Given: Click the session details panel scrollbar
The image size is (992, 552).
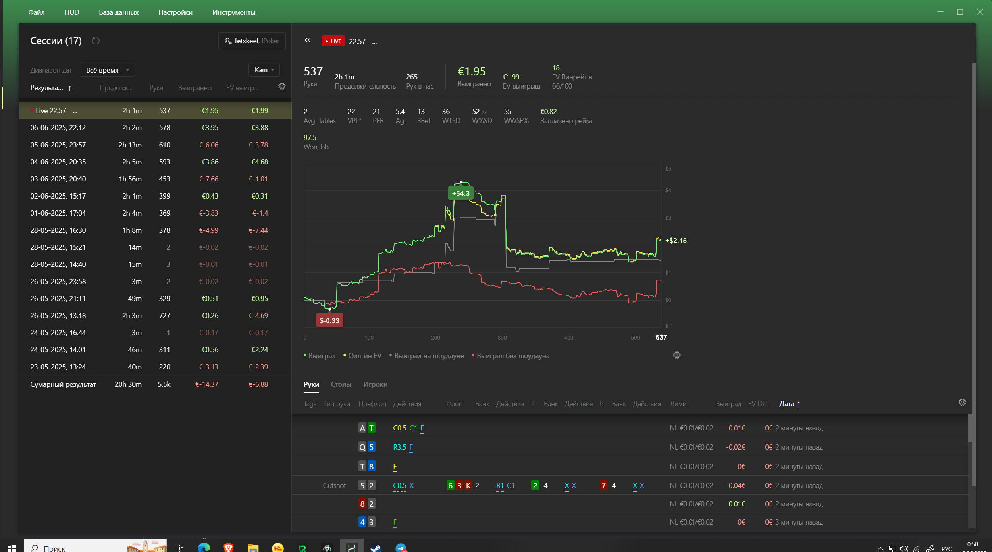Looking at the screenshot, I should (x=974, y=274).
